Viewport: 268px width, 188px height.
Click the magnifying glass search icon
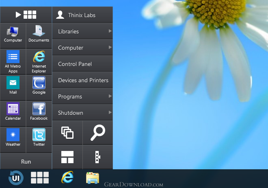point(98,133)
